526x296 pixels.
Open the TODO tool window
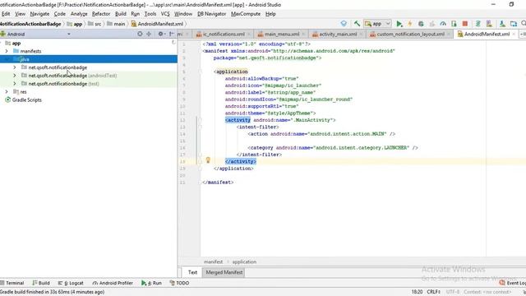179,283
